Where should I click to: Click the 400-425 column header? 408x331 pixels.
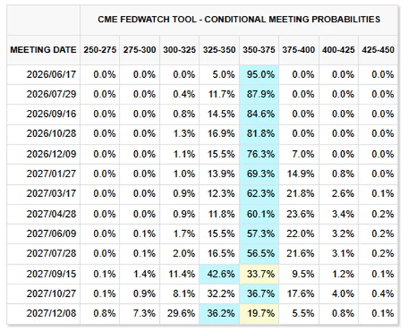click(338, 50)
